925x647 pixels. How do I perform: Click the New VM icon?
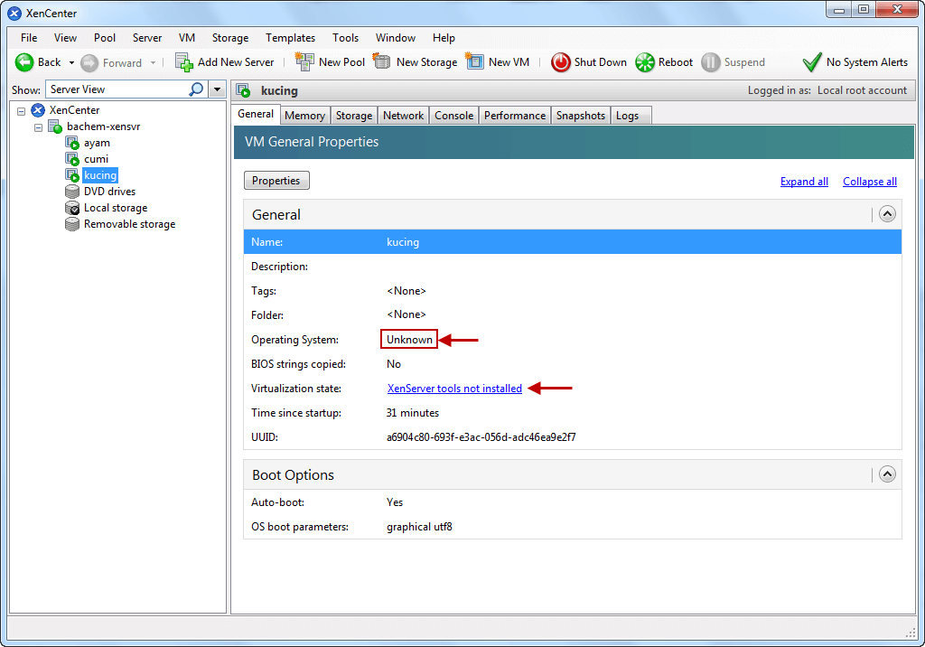474,61
